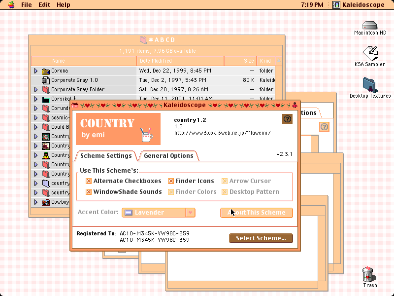Sort the list by Date Modified column
This screenshot has width=394, height=296.
pyautogui.click(x=180, y=61)
